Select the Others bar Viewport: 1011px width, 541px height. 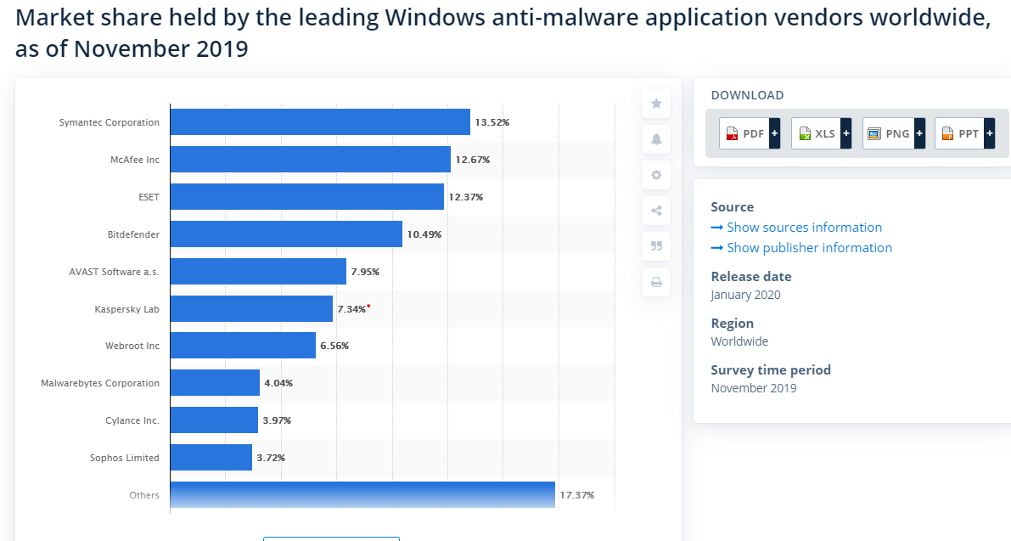pos(363,495)
